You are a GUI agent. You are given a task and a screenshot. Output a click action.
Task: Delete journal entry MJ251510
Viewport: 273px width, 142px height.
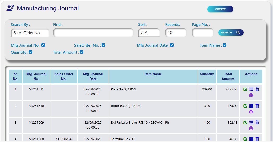(x=257, y=106)
